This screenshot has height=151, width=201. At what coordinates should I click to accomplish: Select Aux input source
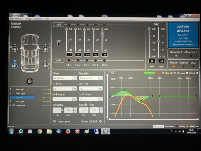(x=193, y=66)
